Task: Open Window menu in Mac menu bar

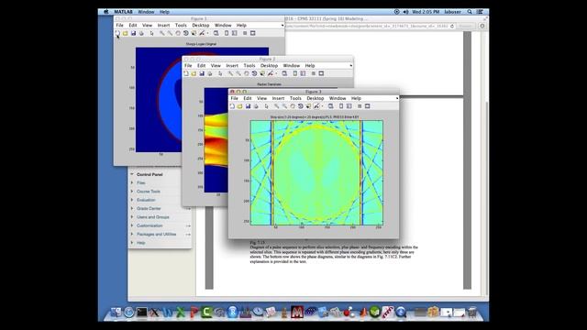Action: 146,12
